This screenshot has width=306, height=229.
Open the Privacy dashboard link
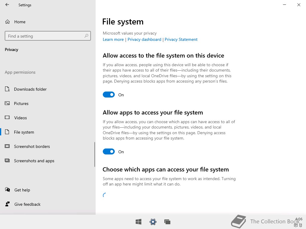144,40
